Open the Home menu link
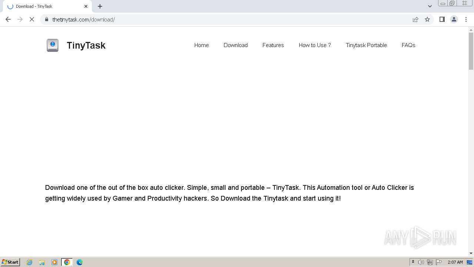The width and height of the screenshot is (474, 267). 201,45
